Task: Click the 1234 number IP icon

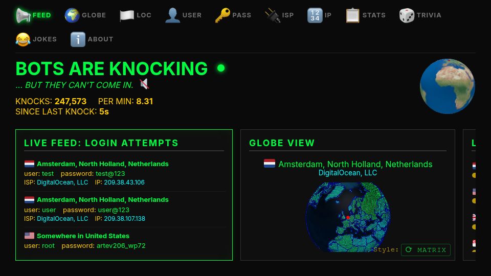Action: pos(315,15)
